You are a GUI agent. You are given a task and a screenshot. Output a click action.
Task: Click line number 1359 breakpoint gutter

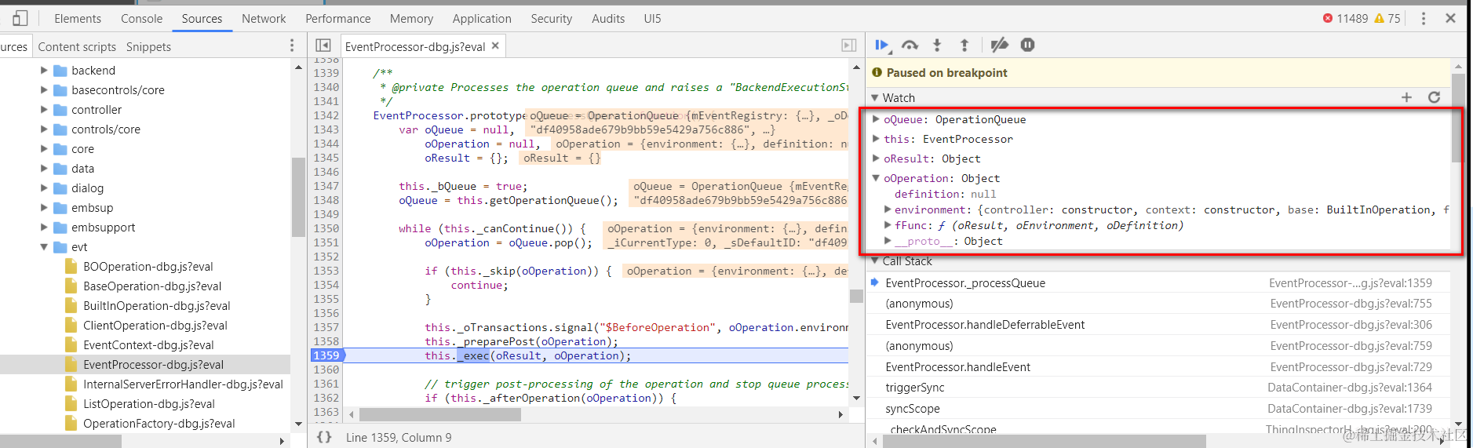coord(326,355)
